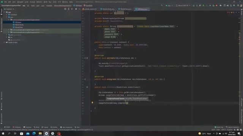
Task: Open File Explorer from taskbar
Action: (40, 133)
